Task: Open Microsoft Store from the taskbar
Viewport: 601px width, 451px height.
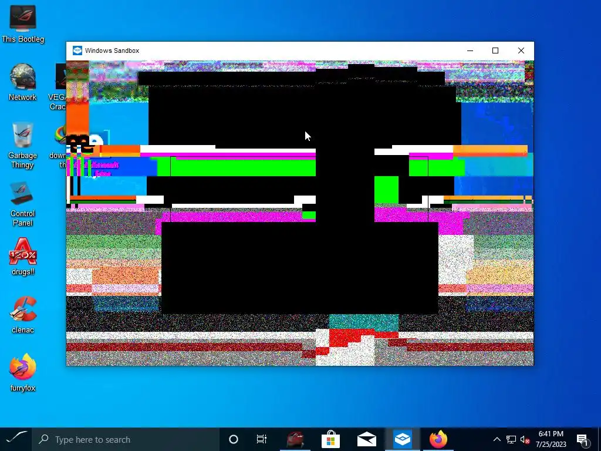Action: click(330, 439)
